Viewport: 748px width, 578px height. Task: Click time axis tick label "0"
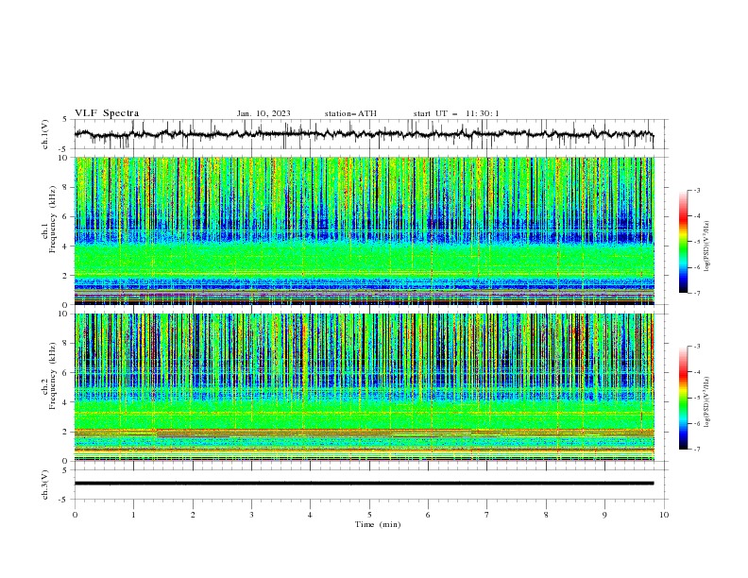(x=75, y=515)
